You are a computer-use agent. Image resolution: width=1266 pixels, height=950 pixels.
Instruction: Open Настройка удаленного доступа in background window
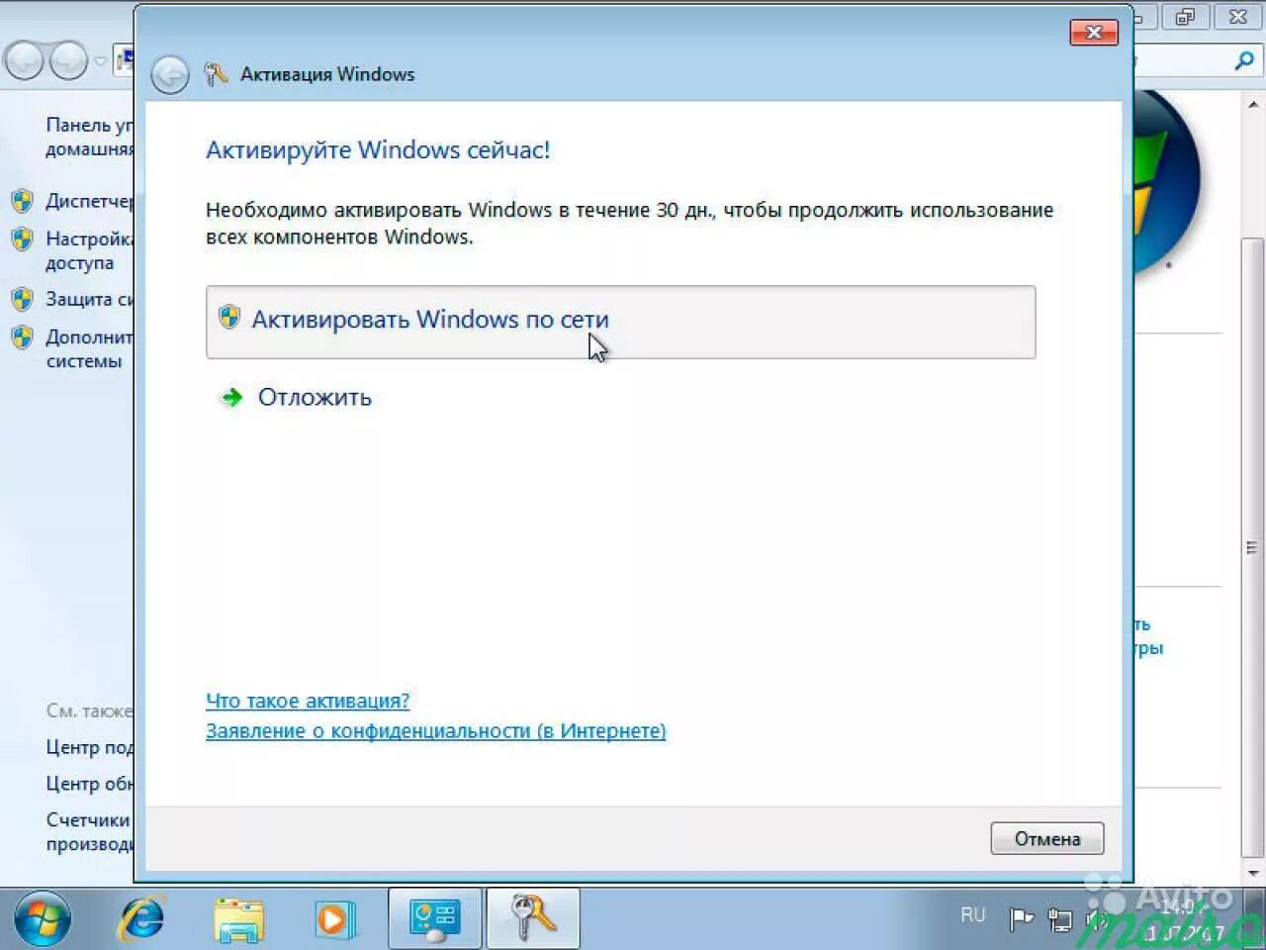tap(89, 250)
